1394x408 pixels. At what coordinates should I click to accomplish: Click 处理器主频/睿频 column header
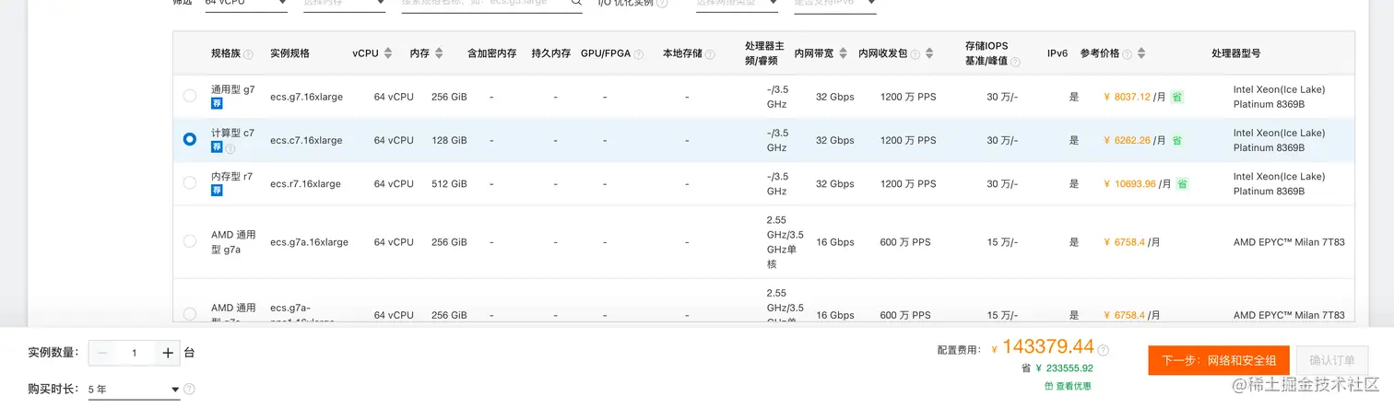click(x=764, y=53)
